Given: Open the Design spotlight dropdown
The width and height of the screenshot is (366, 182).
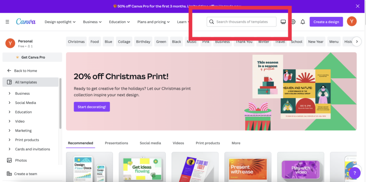Looking at the screenshot, I should [60, 22].
